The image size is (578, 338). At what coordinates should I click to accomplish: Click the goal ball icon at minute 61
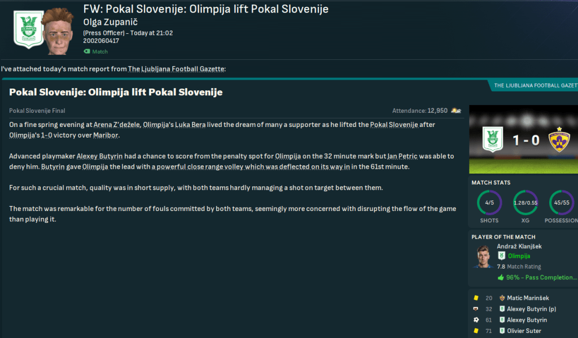point(476,320)
